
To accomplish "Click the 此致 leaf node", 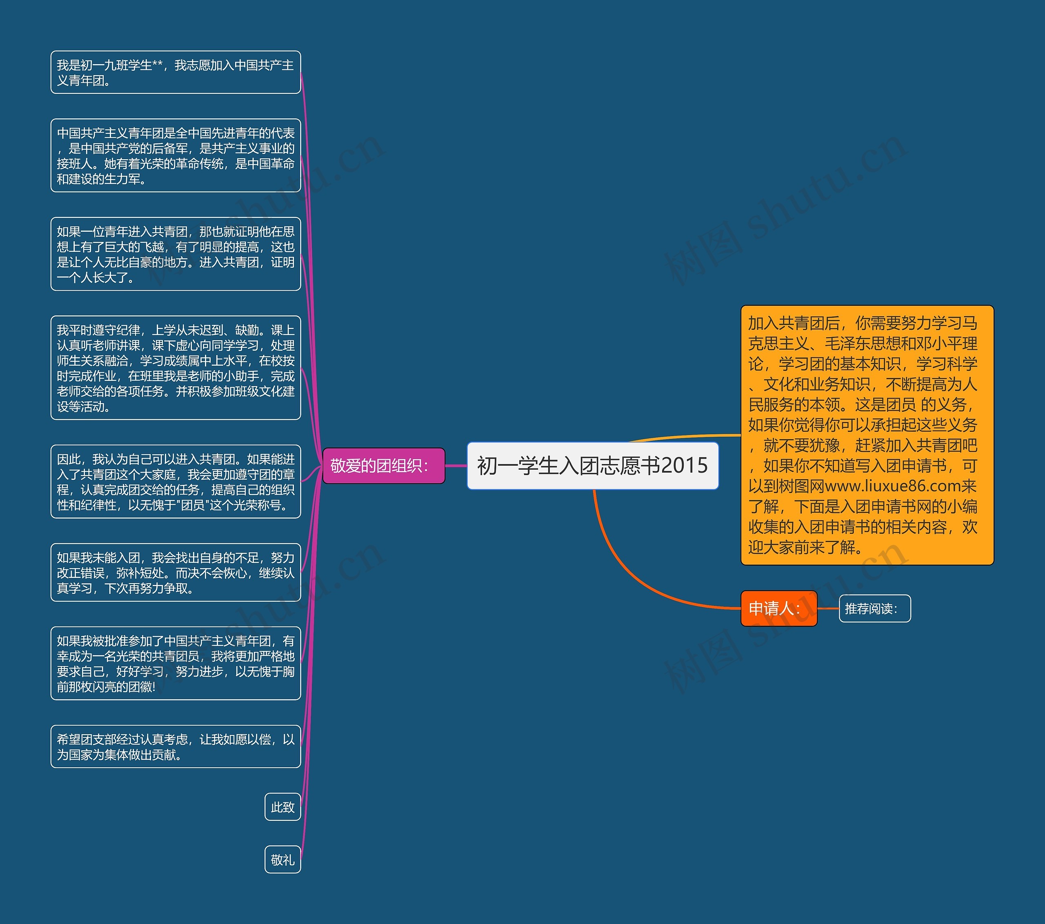I will click(x=282, y=807).
